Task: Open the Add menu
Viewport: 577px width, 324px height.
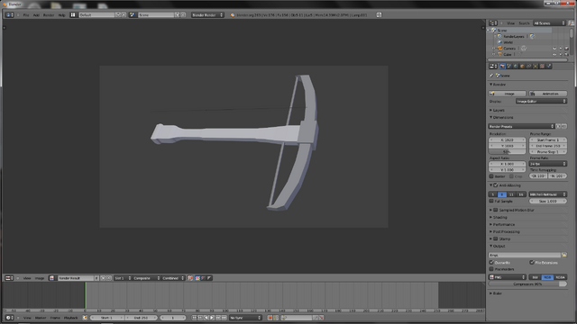Action: (x=36, y=15)
